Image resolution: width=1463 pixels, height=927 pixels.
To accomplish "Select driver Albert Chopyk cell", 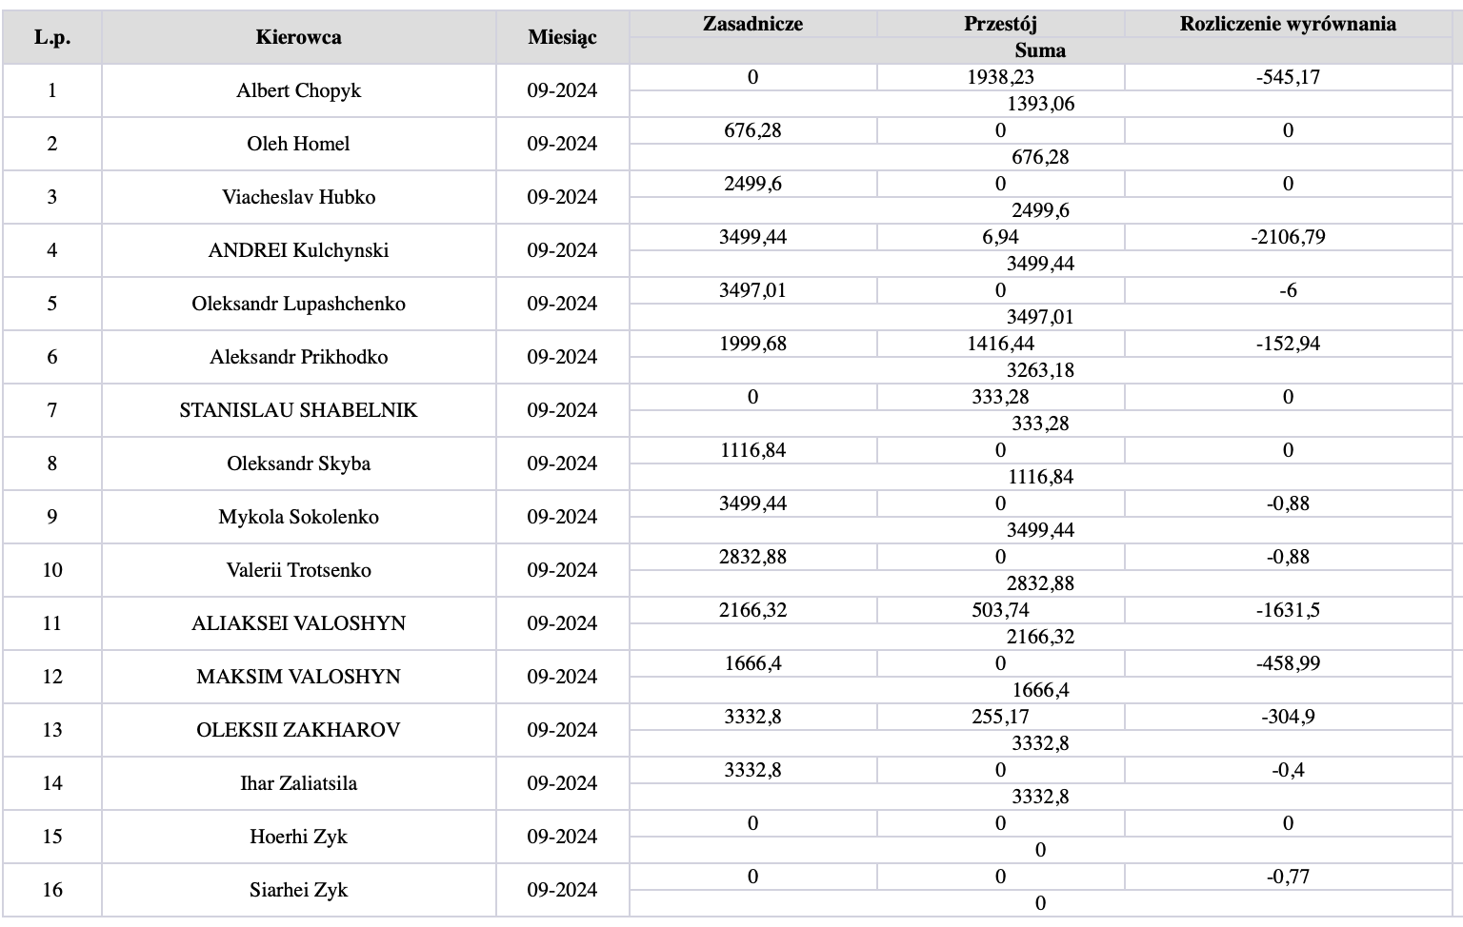I will [298, 90].
